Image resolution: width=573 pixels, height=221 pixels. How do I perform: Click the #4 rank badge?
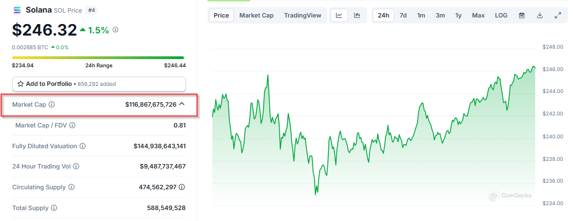(x=91, y=10)
